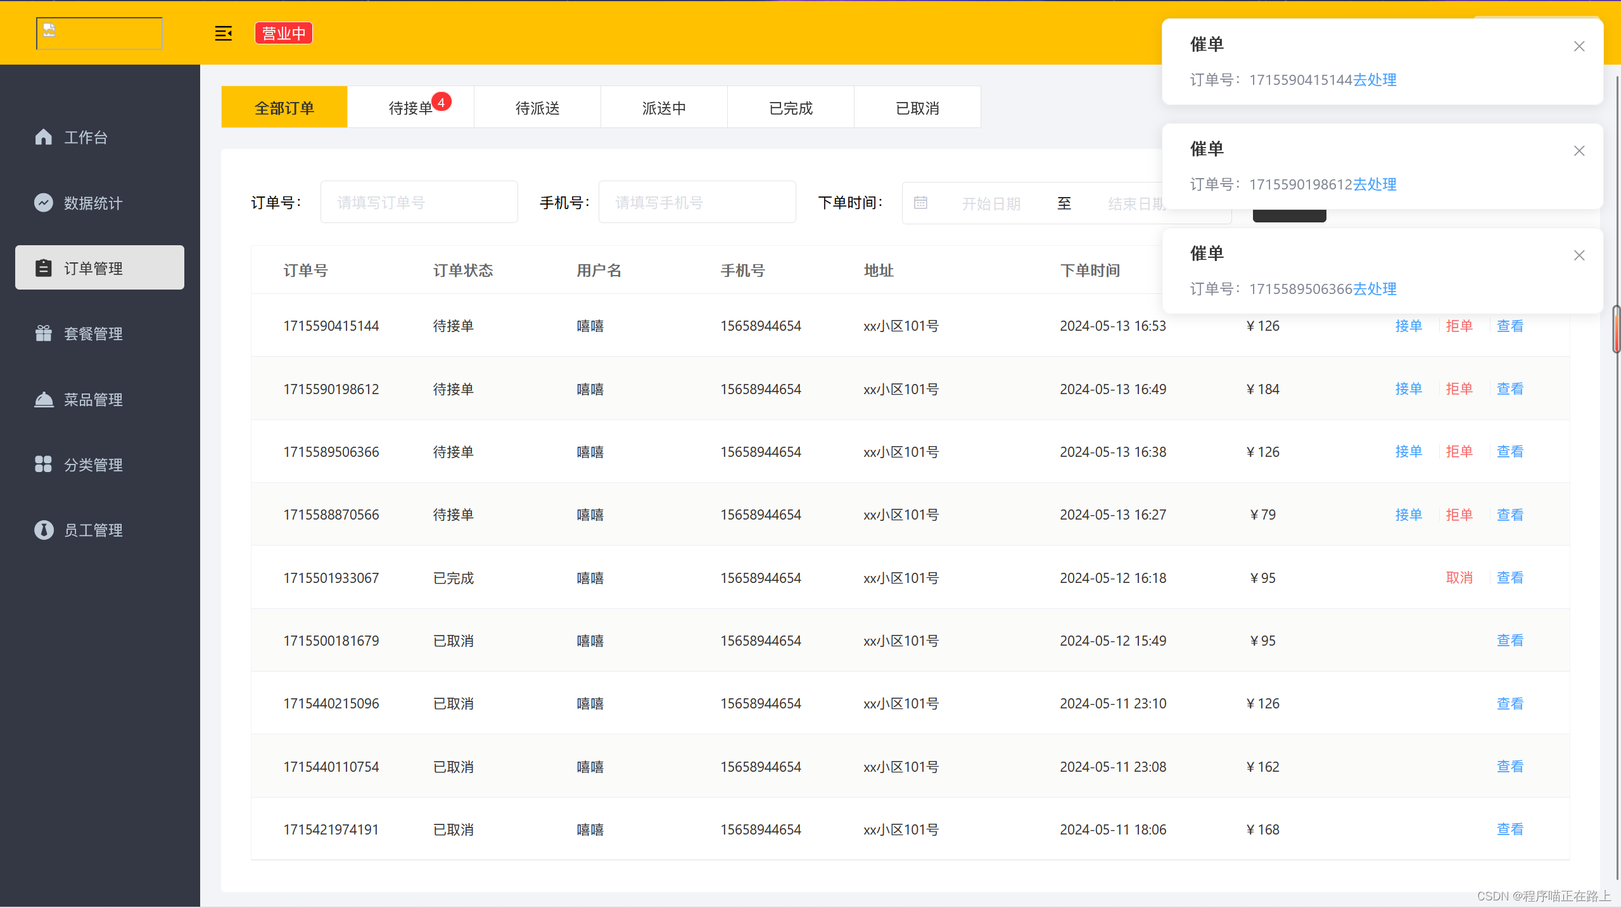Switch to the 派送中 orders tab
The height and width of the screenshot is (908, 1621).
pyautogui.click(x=663, y=106)
